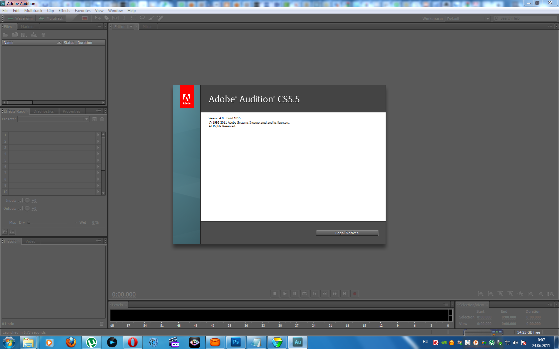The image size is (559, 349).
Task: Click the Zoom Out Amplitude icon
Action: pos(491,294)
